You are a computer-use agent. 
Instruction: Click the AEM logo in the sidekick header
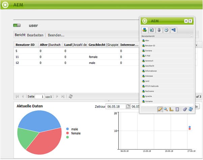coord(145,21)
